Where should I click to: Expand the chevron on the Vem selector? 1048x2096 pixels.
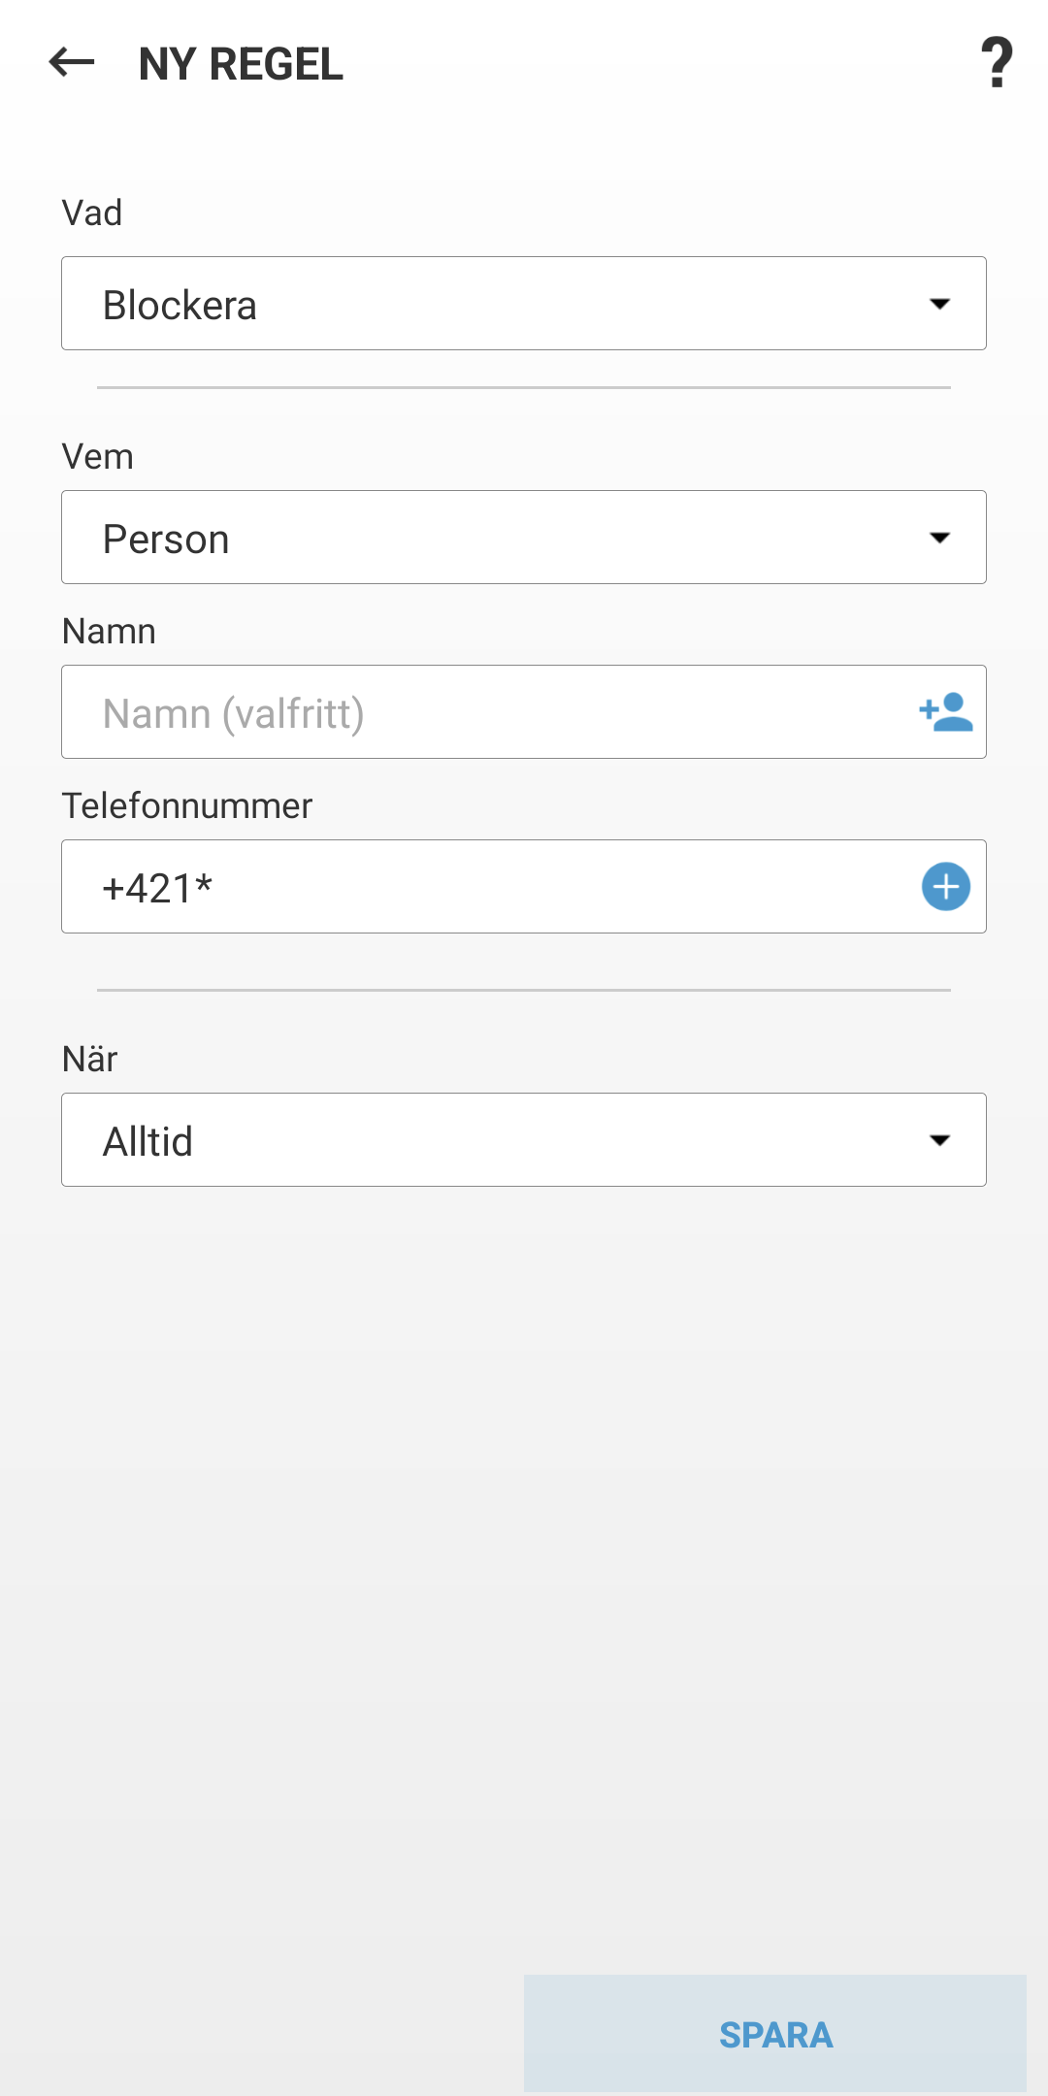(941, 537)
